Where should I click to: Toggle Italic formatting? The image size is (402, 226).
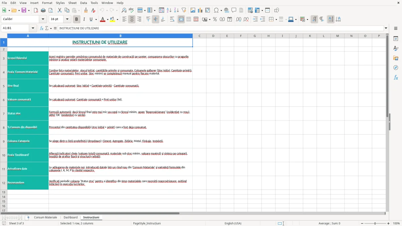click(x=84, y=19)
